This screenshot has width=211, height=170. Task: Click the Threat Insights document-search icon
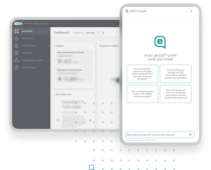(x=16, y=46)
